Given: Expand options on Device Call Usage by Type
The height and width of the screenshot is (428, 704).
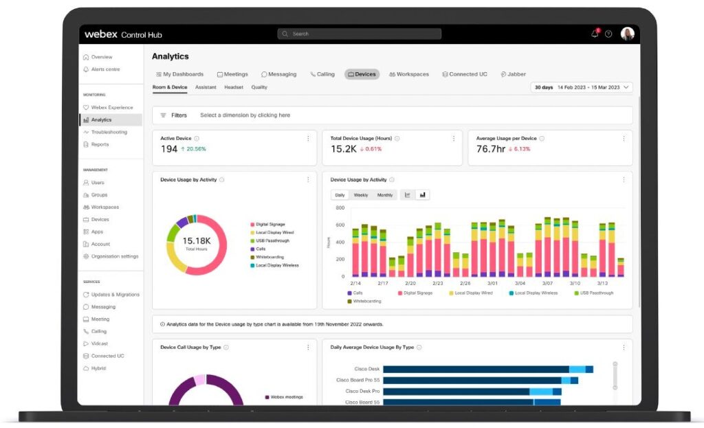Looking at the screenshot, I should (307, 348).
